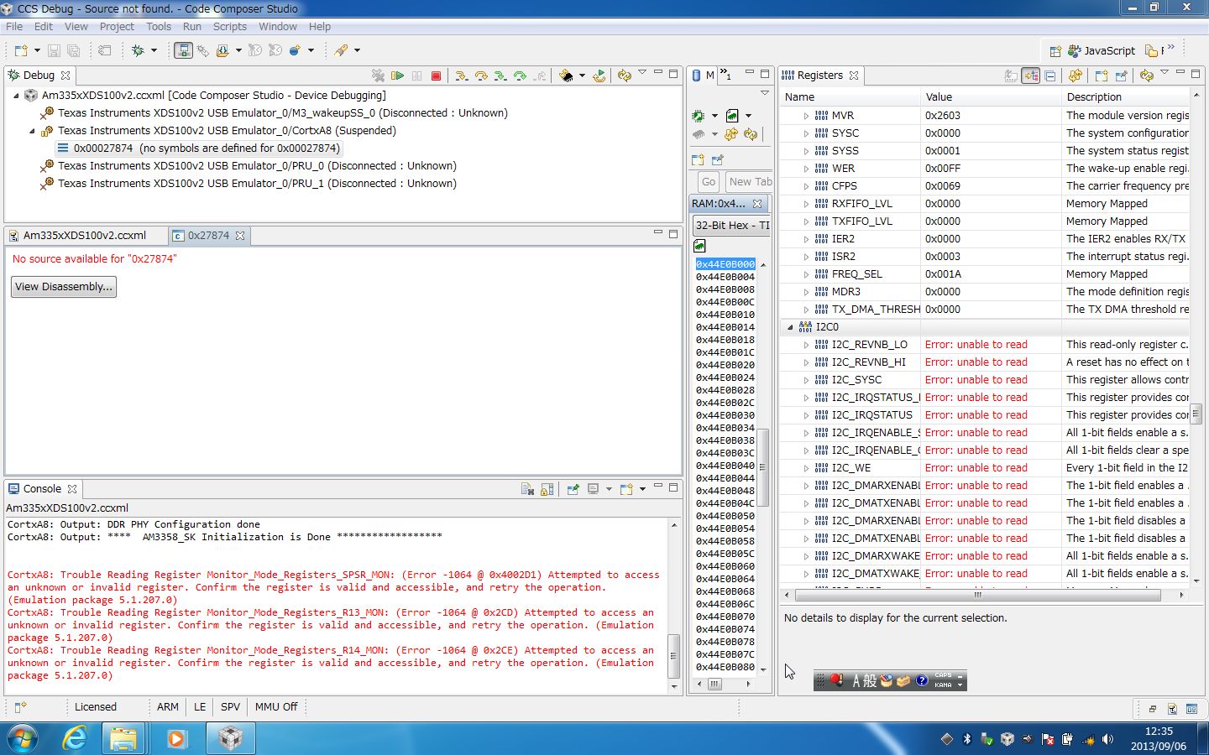This screenshot has width=1209, height=755.
Task: Click the Step Into icon in Debug toolbar
Action: 461,75
